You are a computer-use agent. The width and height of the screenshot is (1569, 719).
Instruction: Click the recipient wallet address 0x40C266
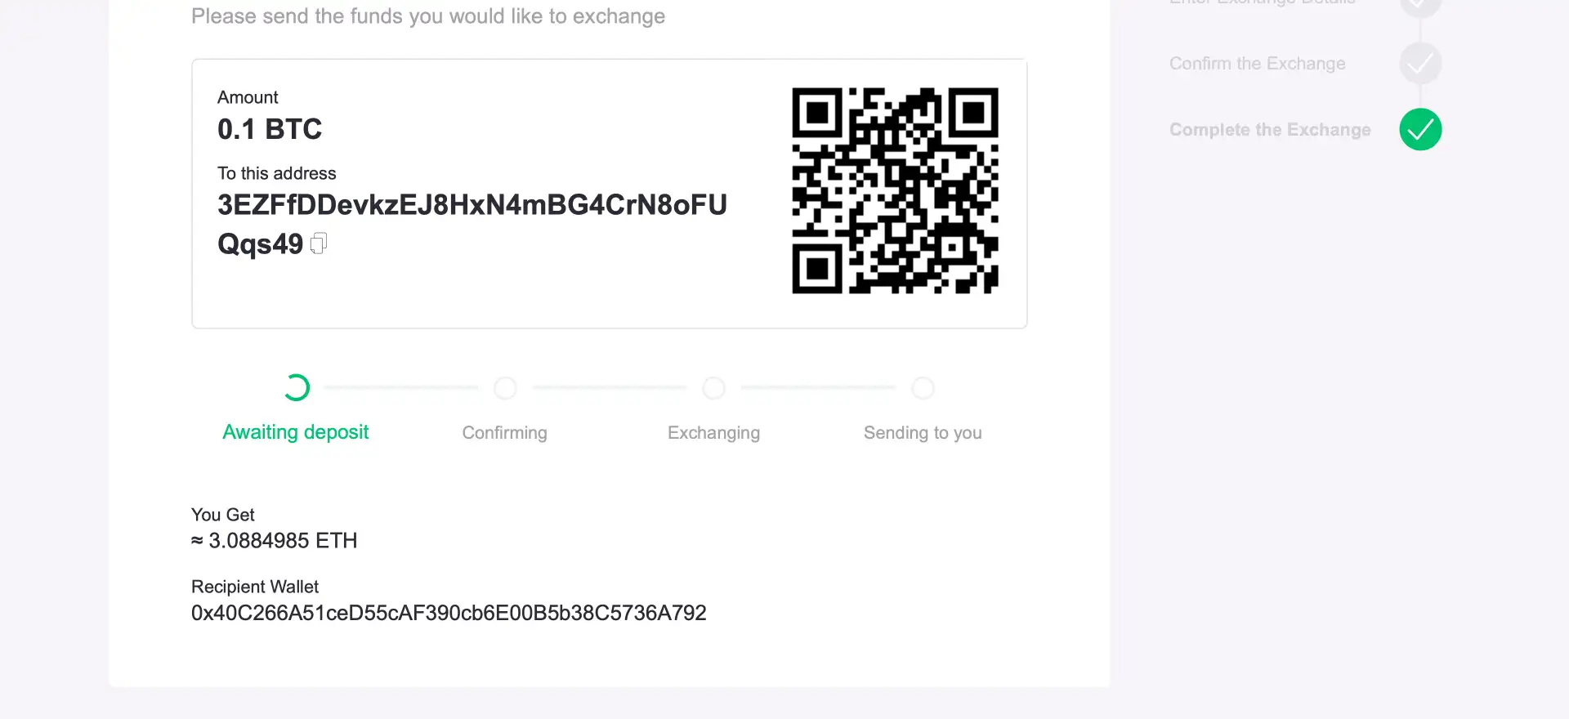449,613
